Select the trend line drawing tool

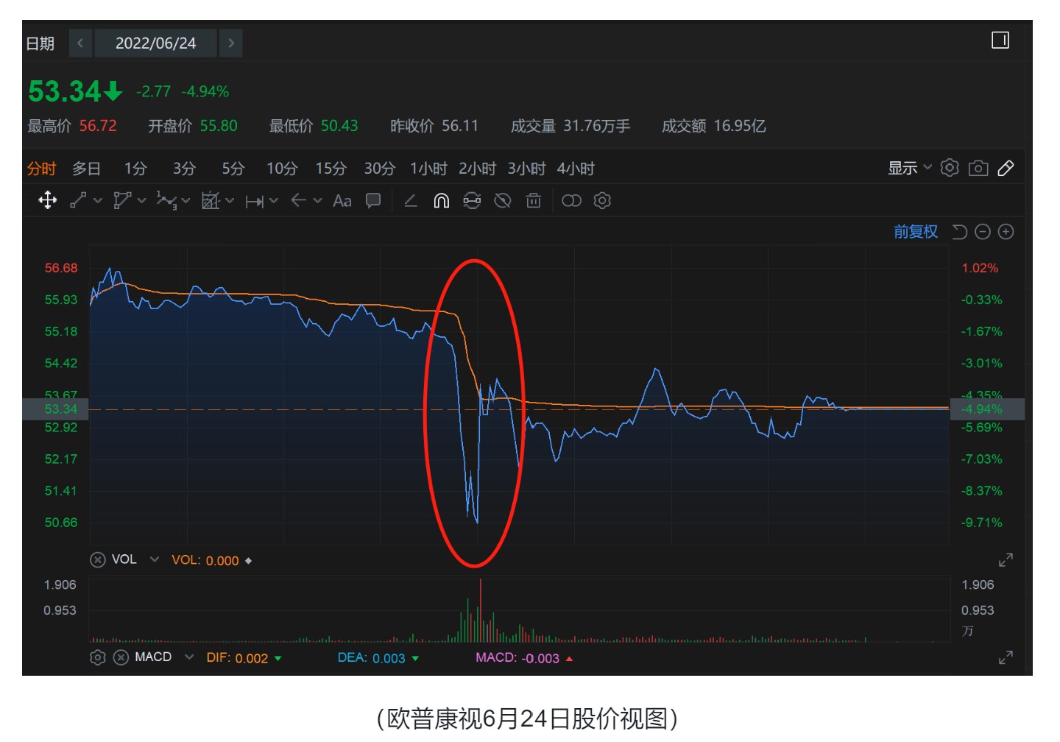tap(78, 199)
